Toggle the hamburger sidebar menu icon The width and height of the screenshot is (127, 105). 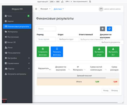pyautogui.click(x=36, y=9)
